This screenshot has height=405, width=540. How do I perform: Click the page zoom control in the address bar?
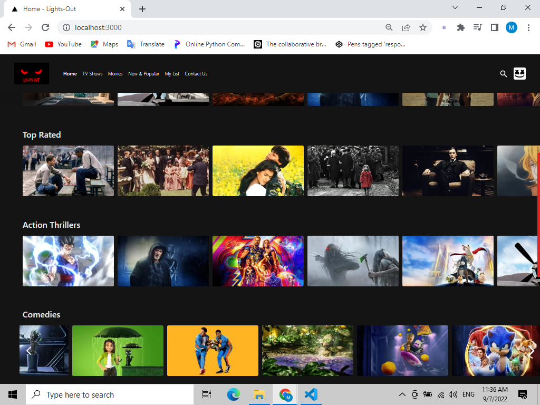click(389, 27)
